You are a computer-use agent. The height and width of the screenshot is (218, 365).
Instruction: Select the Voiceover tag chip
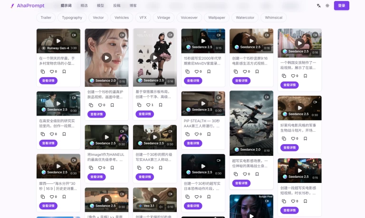[x=189, y=18]
